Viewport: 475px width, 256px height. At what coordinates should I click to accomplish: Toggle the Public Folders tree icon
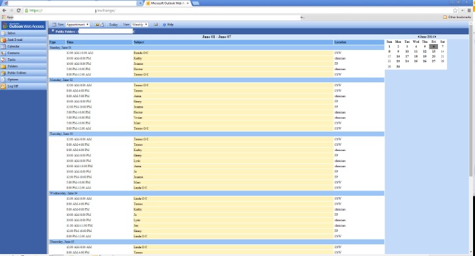tap(53, 31)
